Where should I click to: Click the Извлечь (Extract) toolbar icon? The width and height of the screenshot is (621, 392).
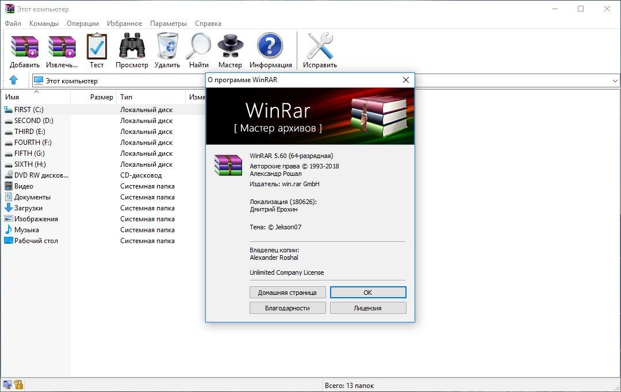tap(62, 47)
